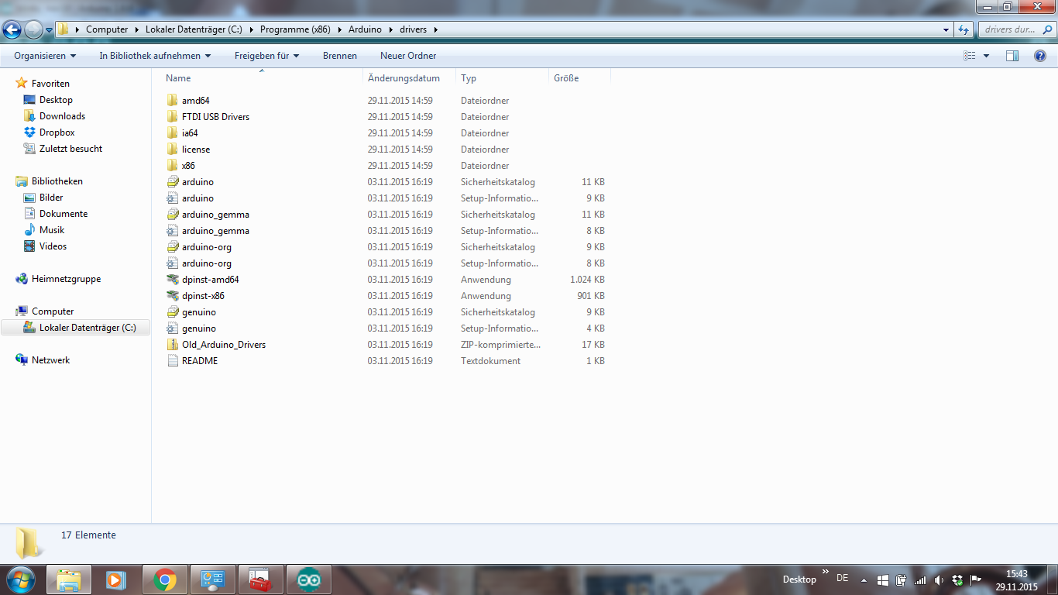The width and height of the screenshot is (1058, 595).
Task: Click the Brennen toolbar button
Action: (340, 56)
